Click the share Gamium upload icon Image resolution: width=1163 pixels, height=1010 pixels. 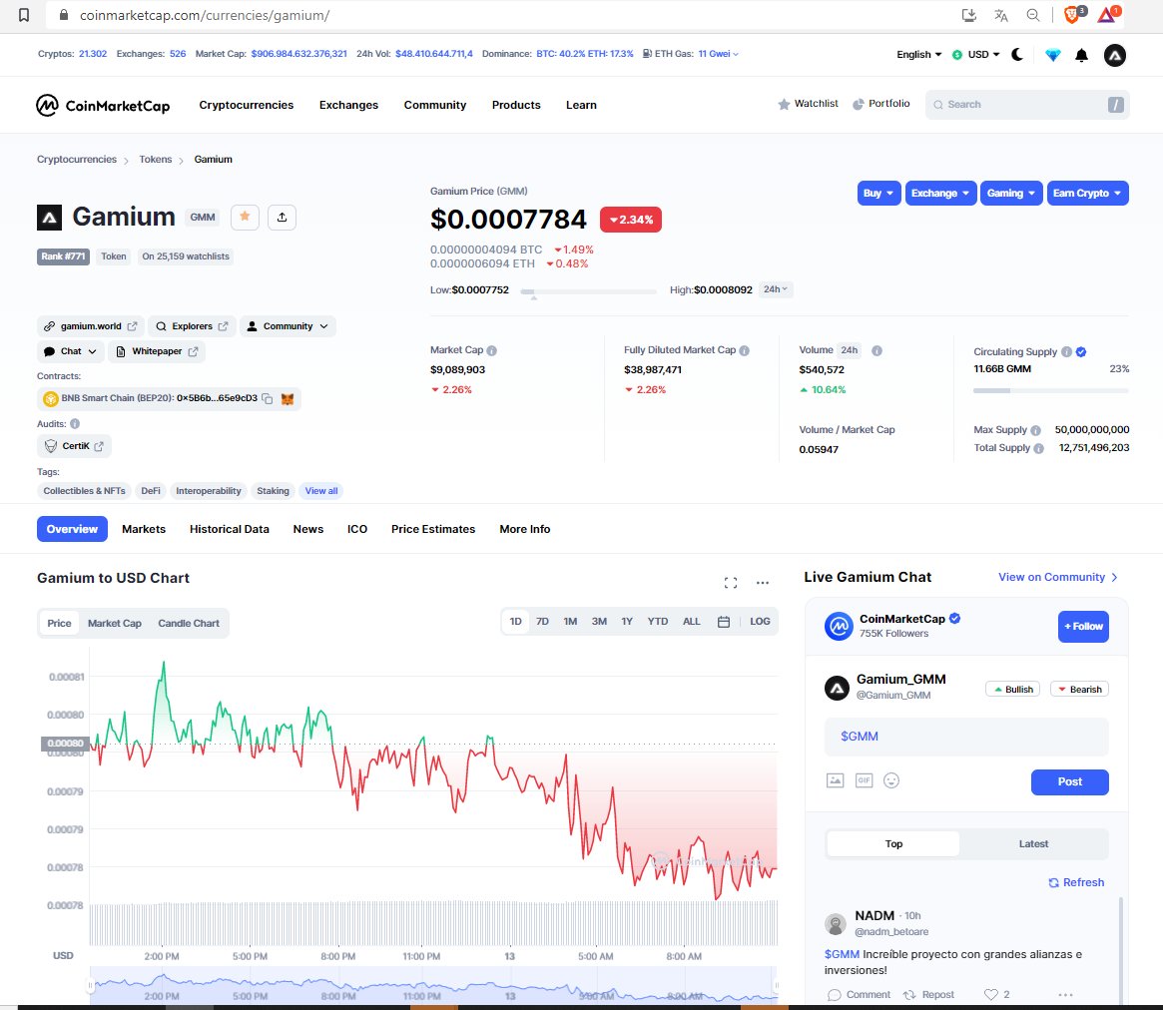pyautogui.click(x=282, y=218)
